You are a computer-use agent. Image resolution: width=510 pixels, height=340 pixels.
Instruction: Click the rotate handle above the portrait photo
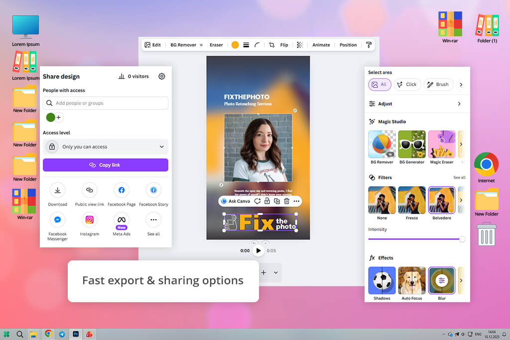click(295, 111)
